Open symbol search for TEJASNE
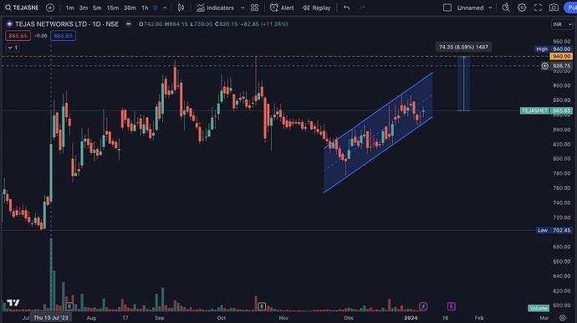The width and height of the screenshot is (577, 323). (22, 8)
